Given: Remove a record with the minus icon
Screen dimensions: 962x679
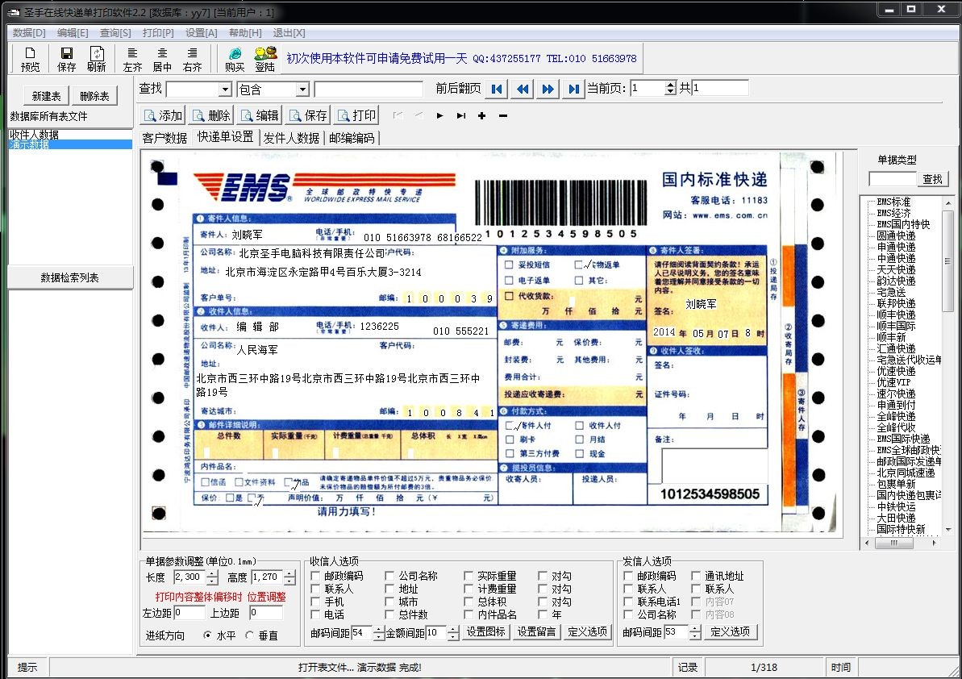Looking at the screenshot, I should (x=503, y=115).
